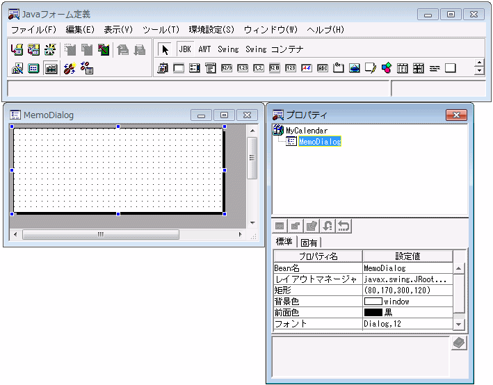Select the landscape picture image component
The width and height of the screenshot is (493, 385).
coord(355,68)
